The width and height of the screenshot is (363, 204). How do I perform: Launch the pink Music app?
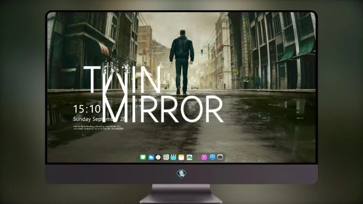(x=204, y=157)
